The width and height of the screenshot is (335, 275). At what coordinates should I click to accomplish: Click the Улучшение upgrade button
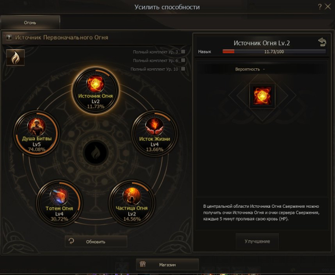[257, 241]
